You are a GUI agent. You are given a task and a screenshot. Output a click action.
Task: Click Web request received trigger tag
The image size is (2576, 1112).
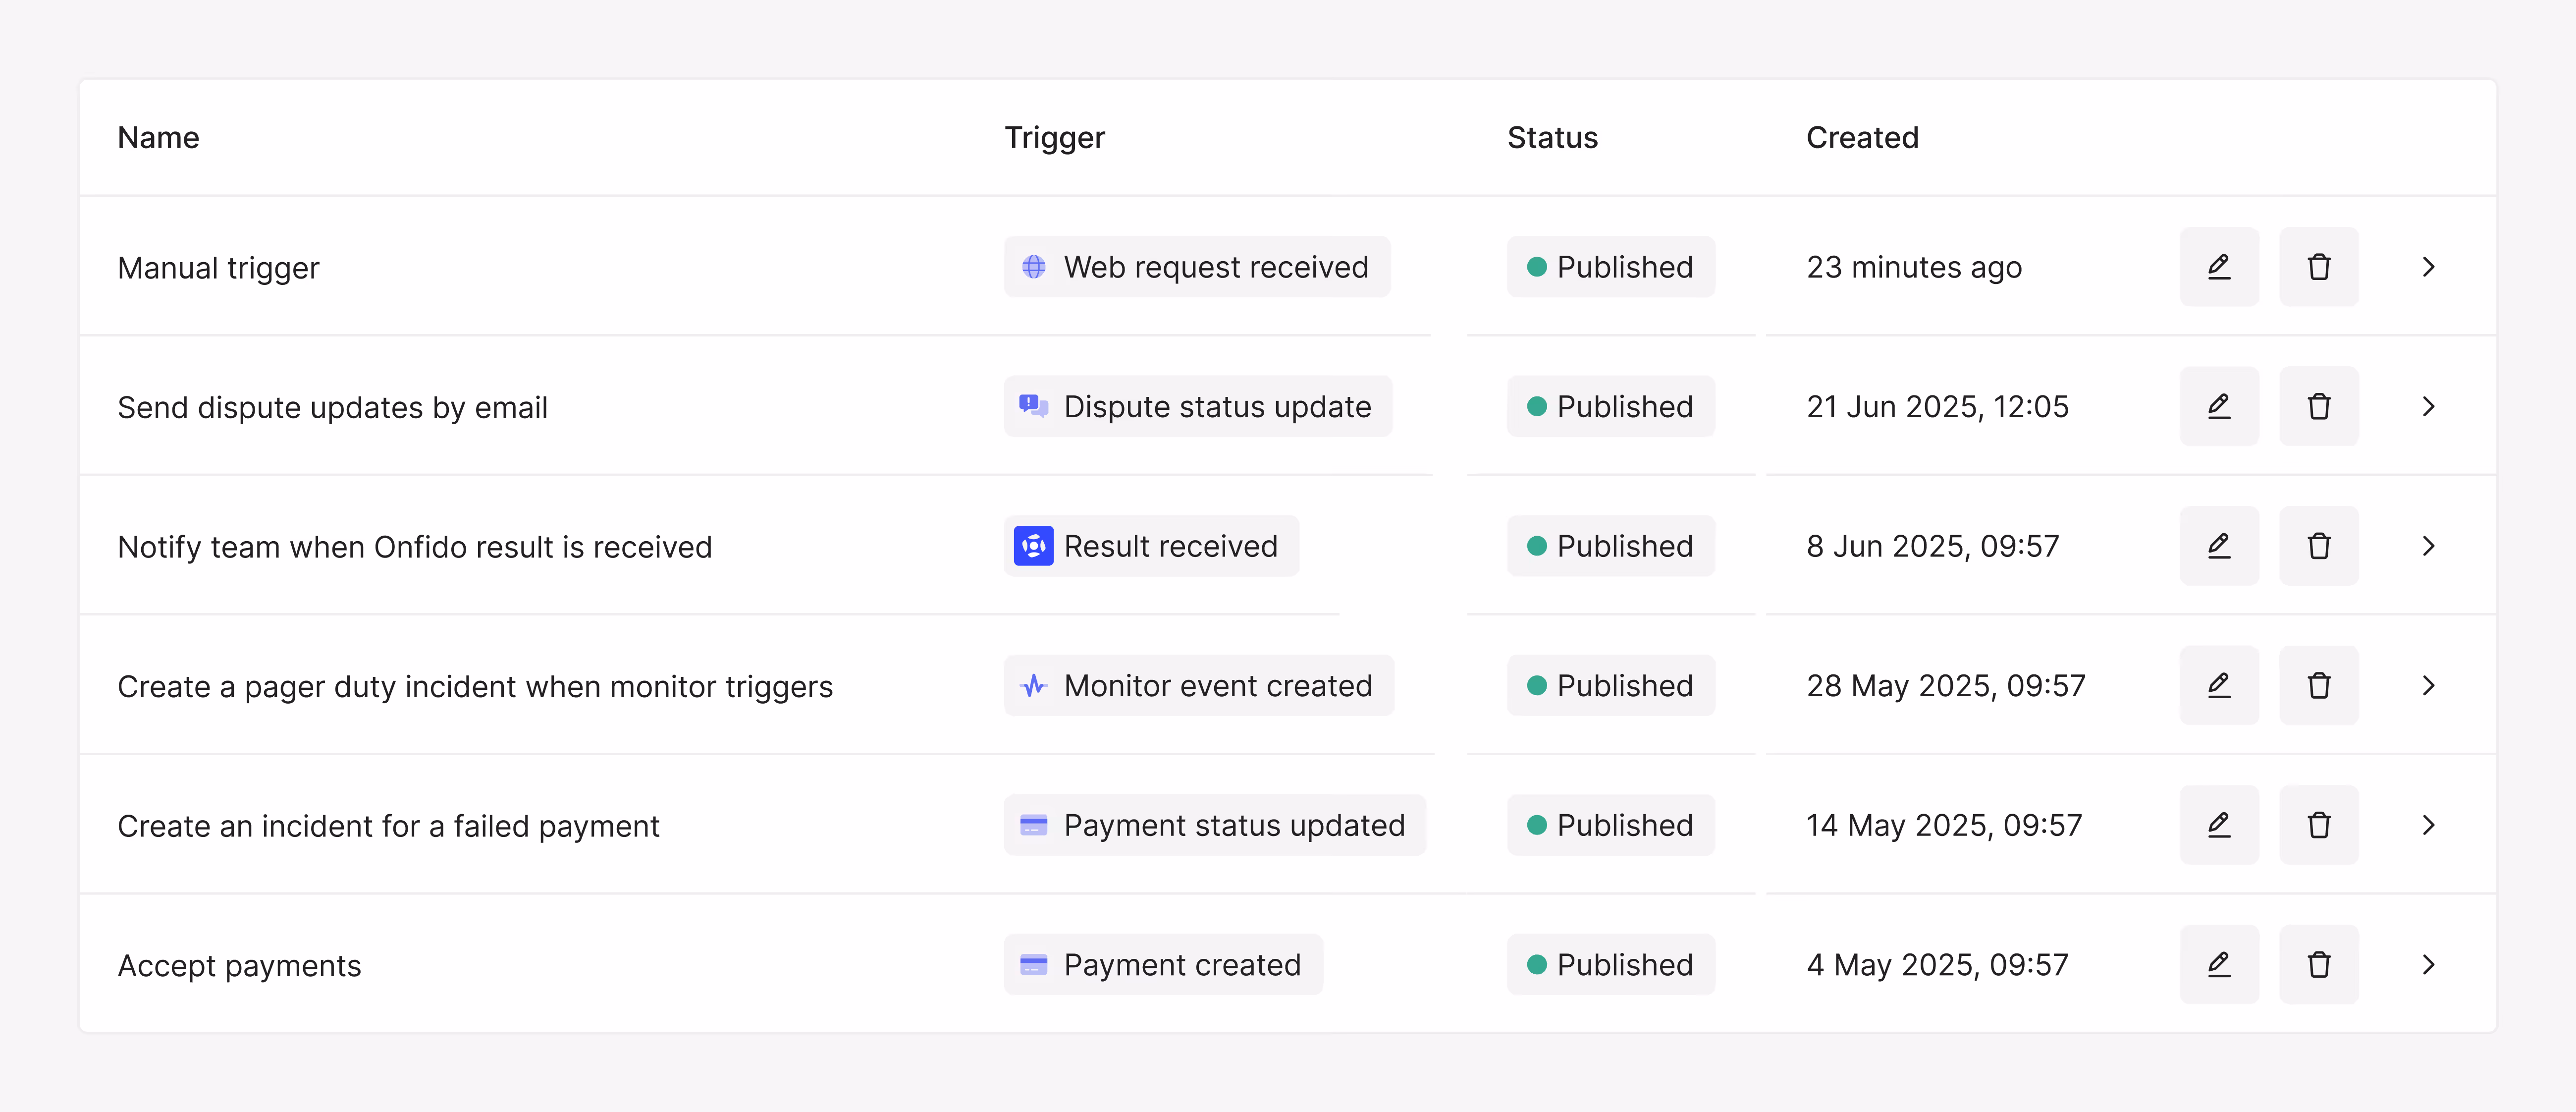click(x=1197, y=267)
